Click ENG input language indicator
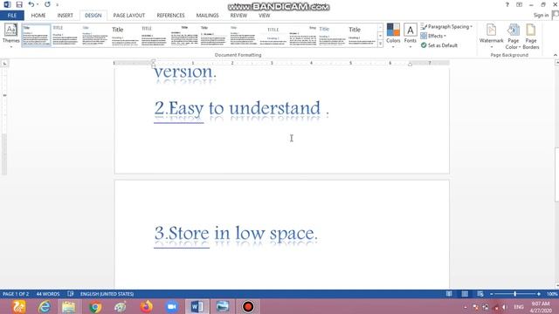Image resolution: width=559 pixels, height=314 pixels. click(x=519, y=307)
